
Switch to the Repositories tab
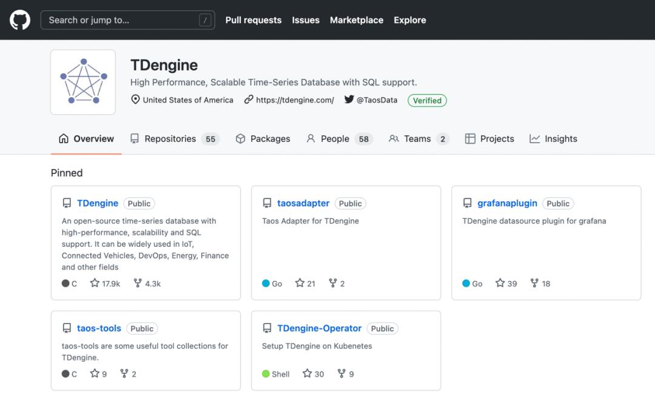pos(170,139)
